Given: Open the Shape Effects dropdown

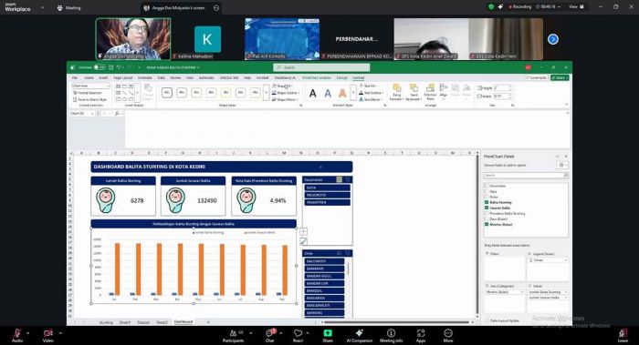Looking at the screenshot, I should pos(285,99).
